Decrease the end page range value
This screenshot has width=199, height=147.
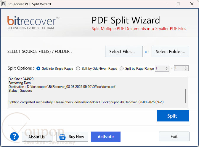pyautogui.click(x=186, y=69)
